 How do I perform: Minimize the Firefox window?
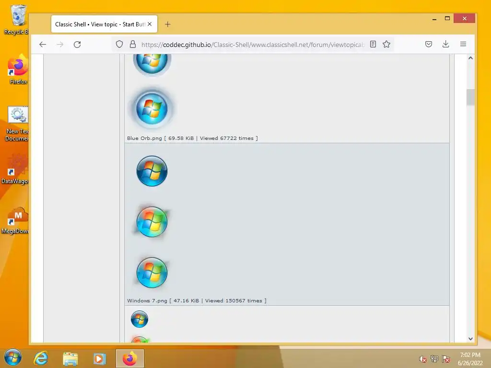click(x=434, y=19)
